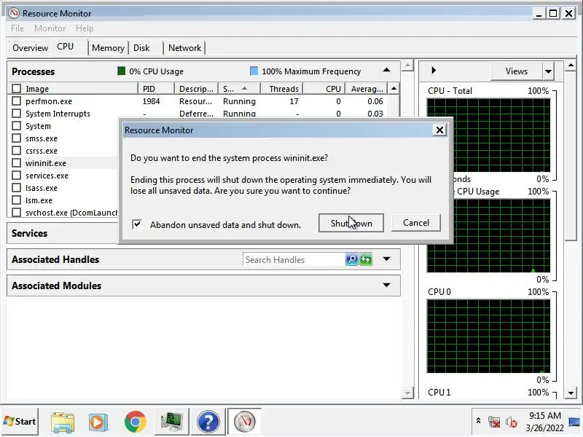Sort processes by the S... status column
Image resolution: width=583 pixels, height=437 pixels.
click(x=239, y=89)
